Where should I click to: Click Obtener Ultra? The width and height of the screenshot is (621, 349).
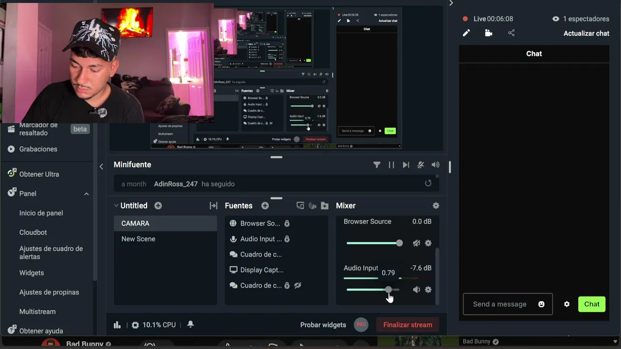(39, 174)
